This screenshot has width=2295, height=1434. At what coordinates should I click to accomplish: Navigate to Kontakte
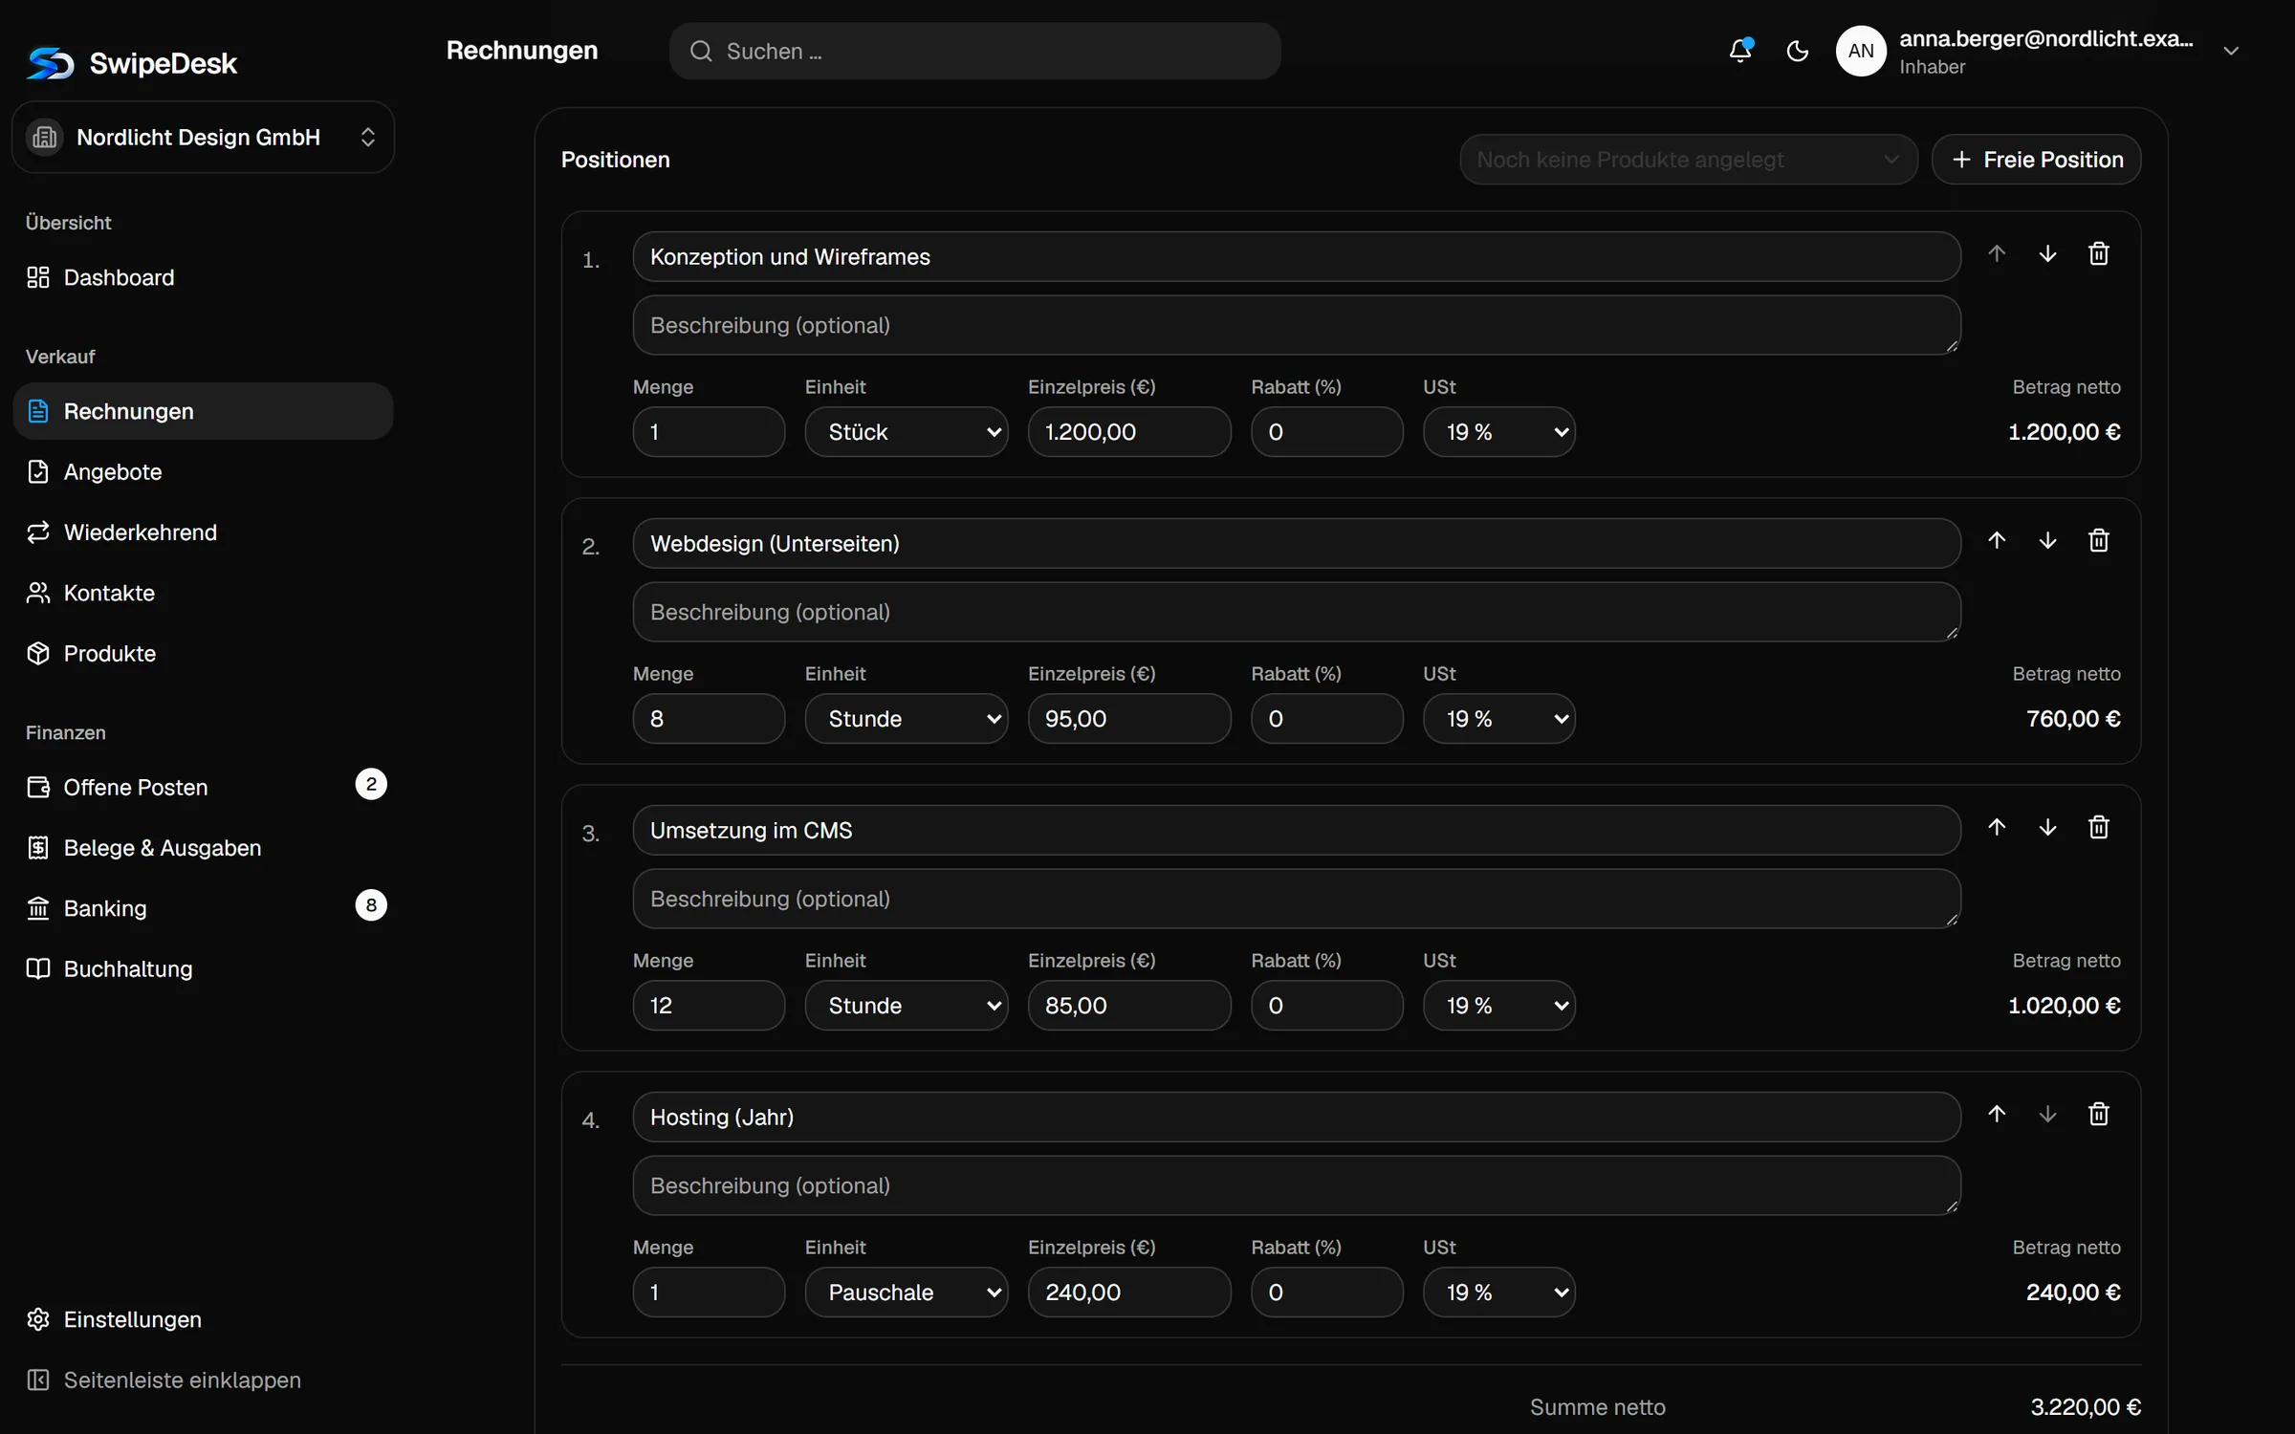point(203,593)
